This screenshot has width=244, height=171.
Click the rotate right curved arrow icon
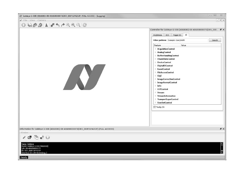[63, 25]
